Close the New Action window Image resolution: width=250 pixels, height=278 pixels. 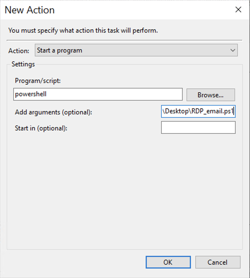point(238,10)
